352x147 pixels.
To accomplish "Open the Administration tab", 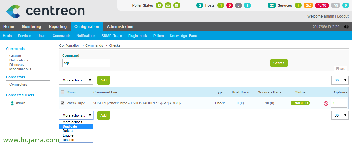I will [120, 27].
